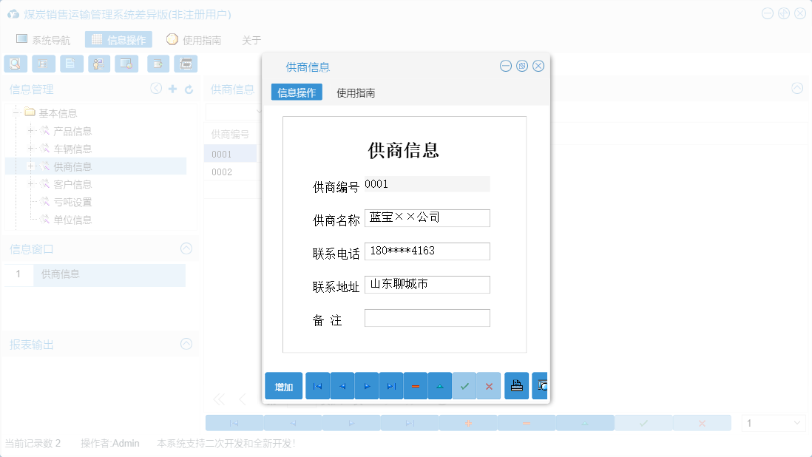812x457 pixels.
Task: Confirm changes with the green checkmark
Action: point(464,385)
